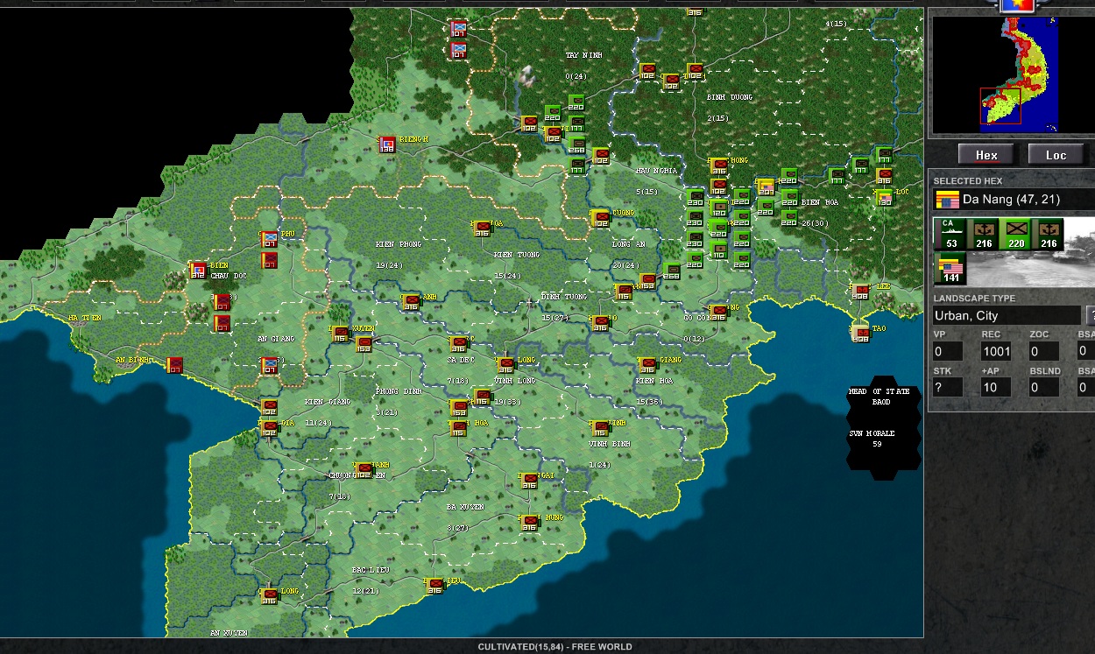1095x654 pixels.
Task: Select the CA 53 naval unit card
Action: coord(950,234)
